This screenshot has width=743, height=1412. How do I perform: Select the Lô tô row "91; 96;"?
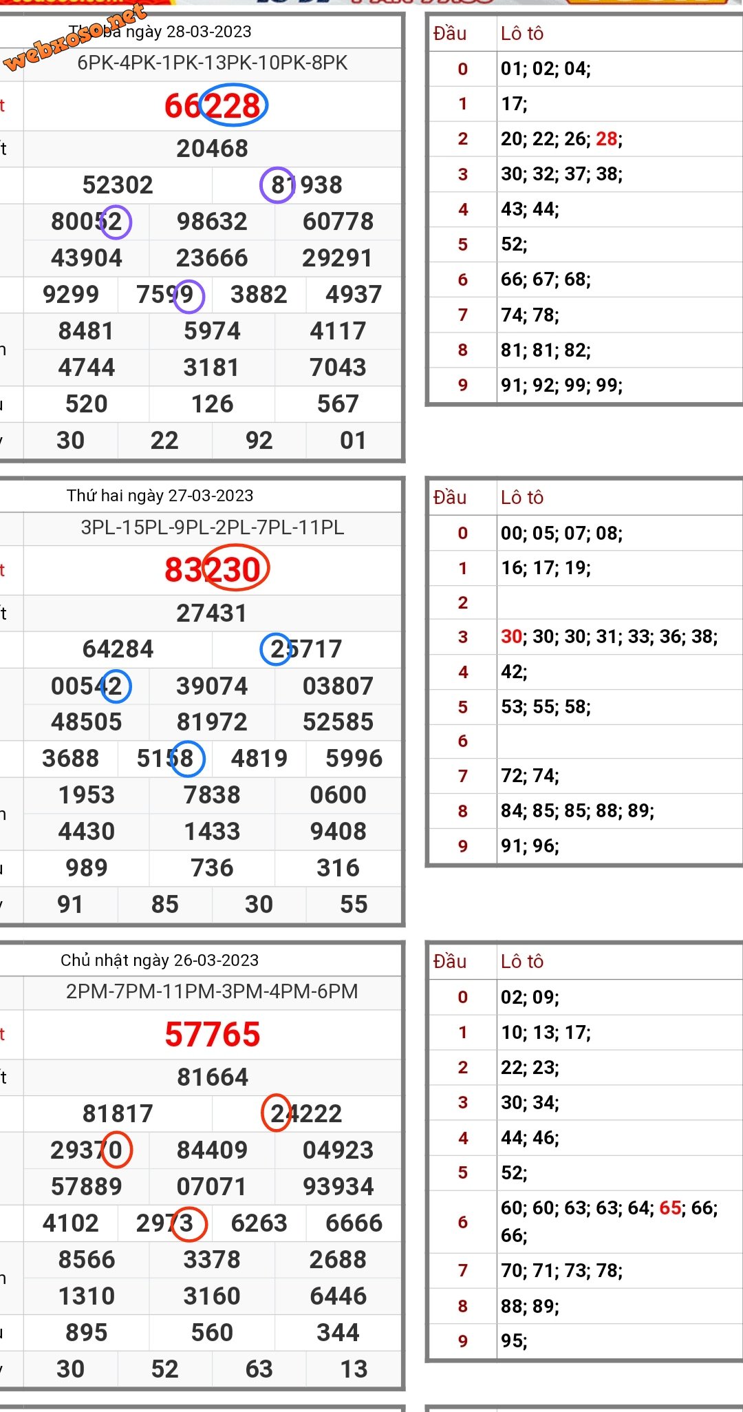coord(530,846)
